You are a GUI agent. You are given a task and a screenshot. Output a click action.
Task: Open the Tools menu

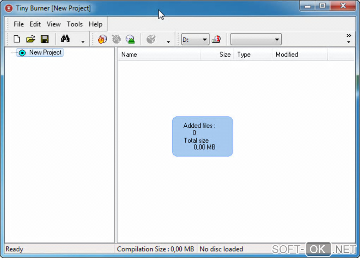(74, 24)
